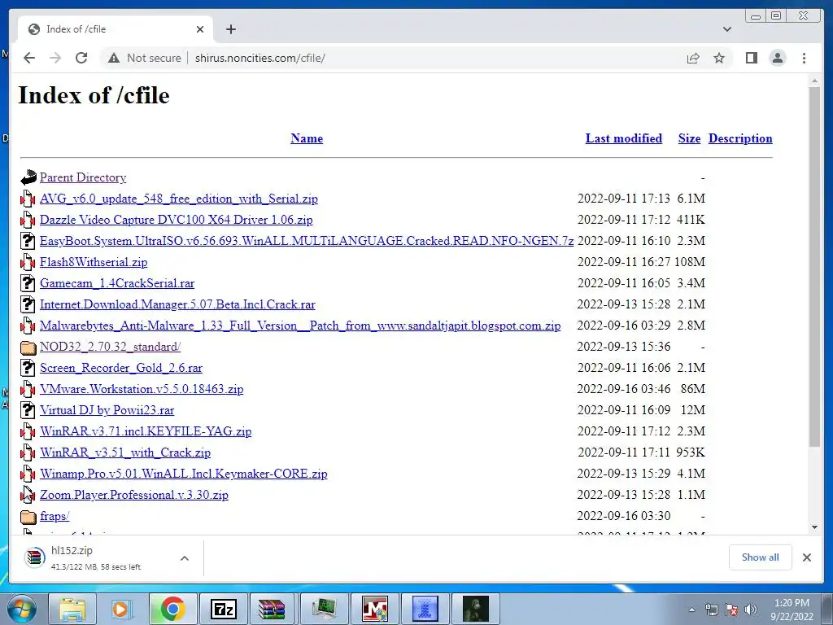Download the Dazzle Video Capture DVC100 driver zip

point(176,220)
